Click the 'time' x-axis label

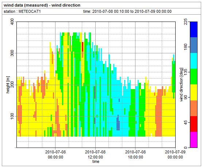(x=96, y=161)
